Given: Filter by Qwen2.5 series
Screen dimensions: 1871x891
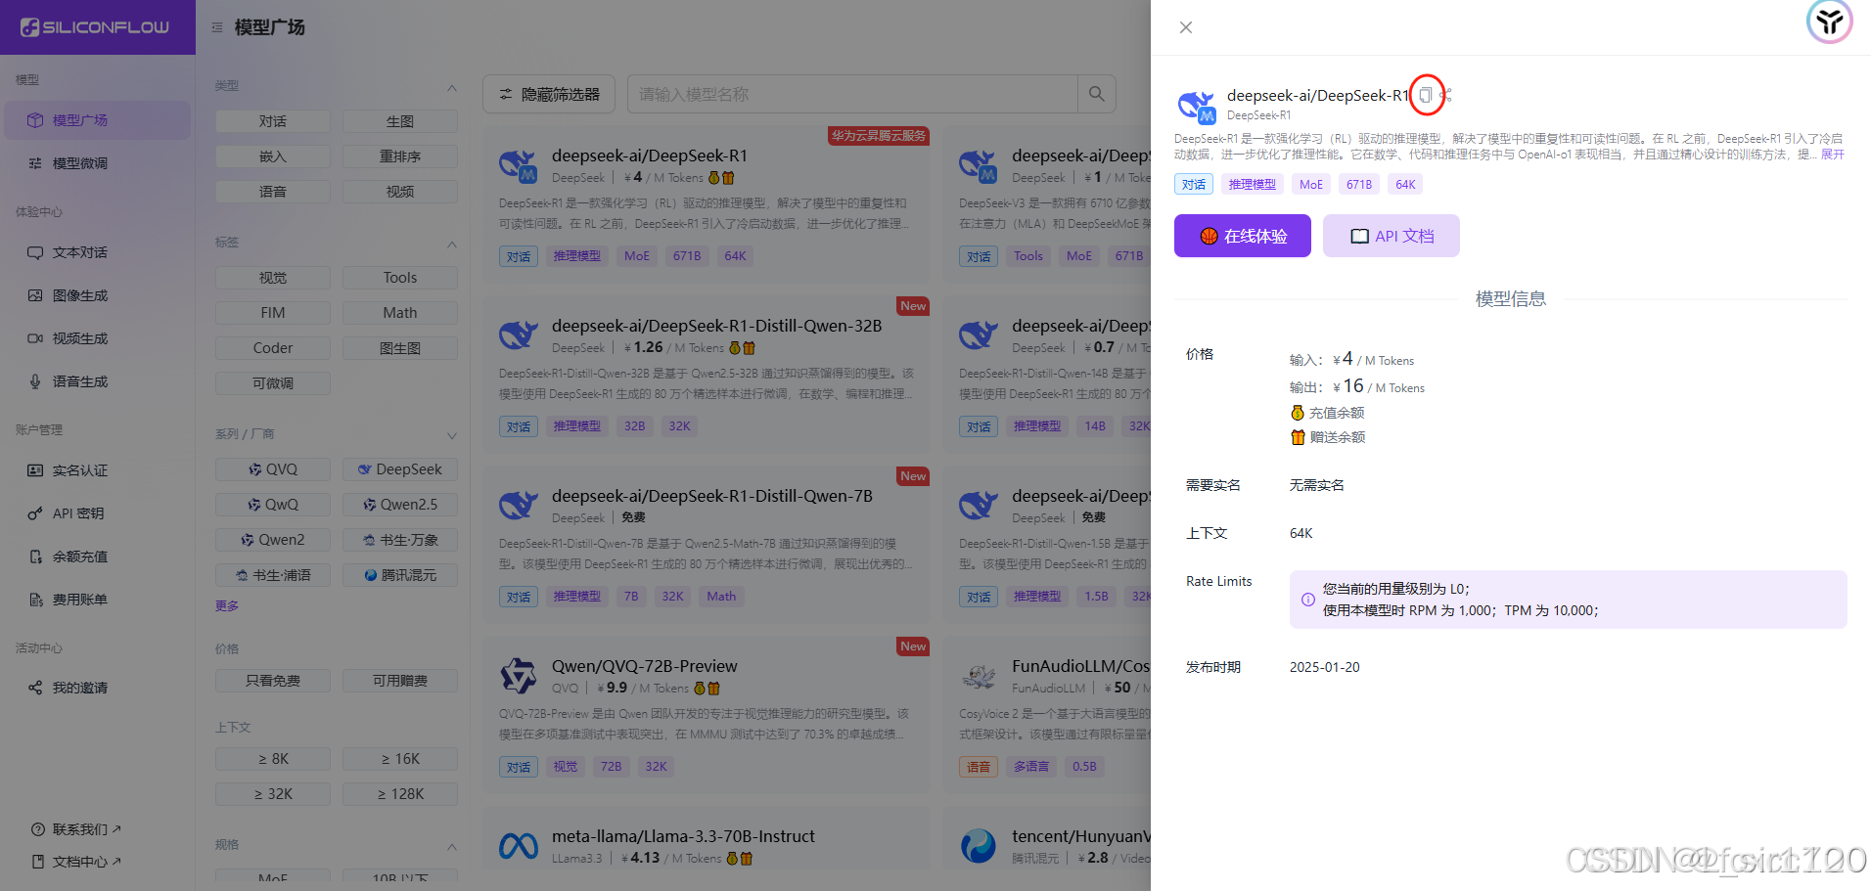Looking at the screenshot, I should click(x=400, y=505).
